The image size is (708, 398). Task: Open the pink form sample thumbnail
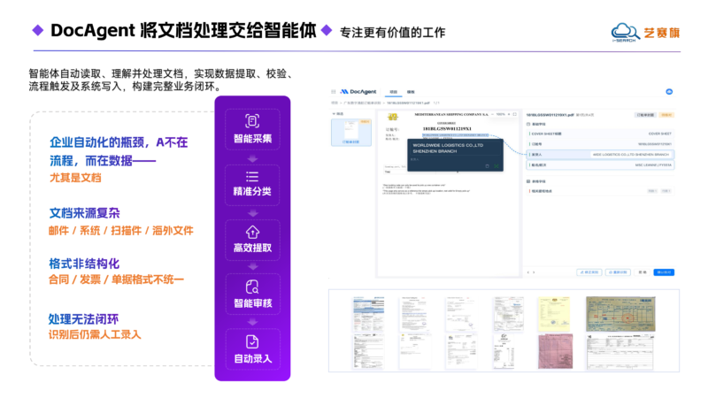click(x=556, y=351)
